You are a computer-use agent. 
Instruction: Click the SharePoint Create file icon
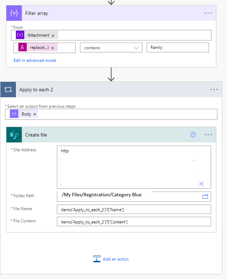tap(14, 135)
